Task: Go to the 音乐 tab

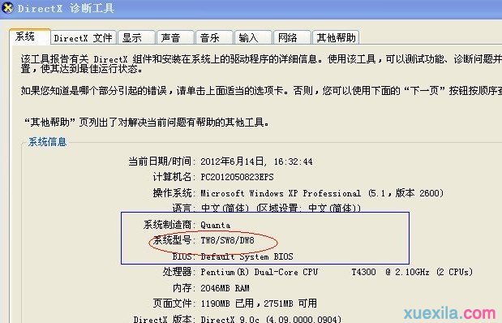Action: point(214,38)
